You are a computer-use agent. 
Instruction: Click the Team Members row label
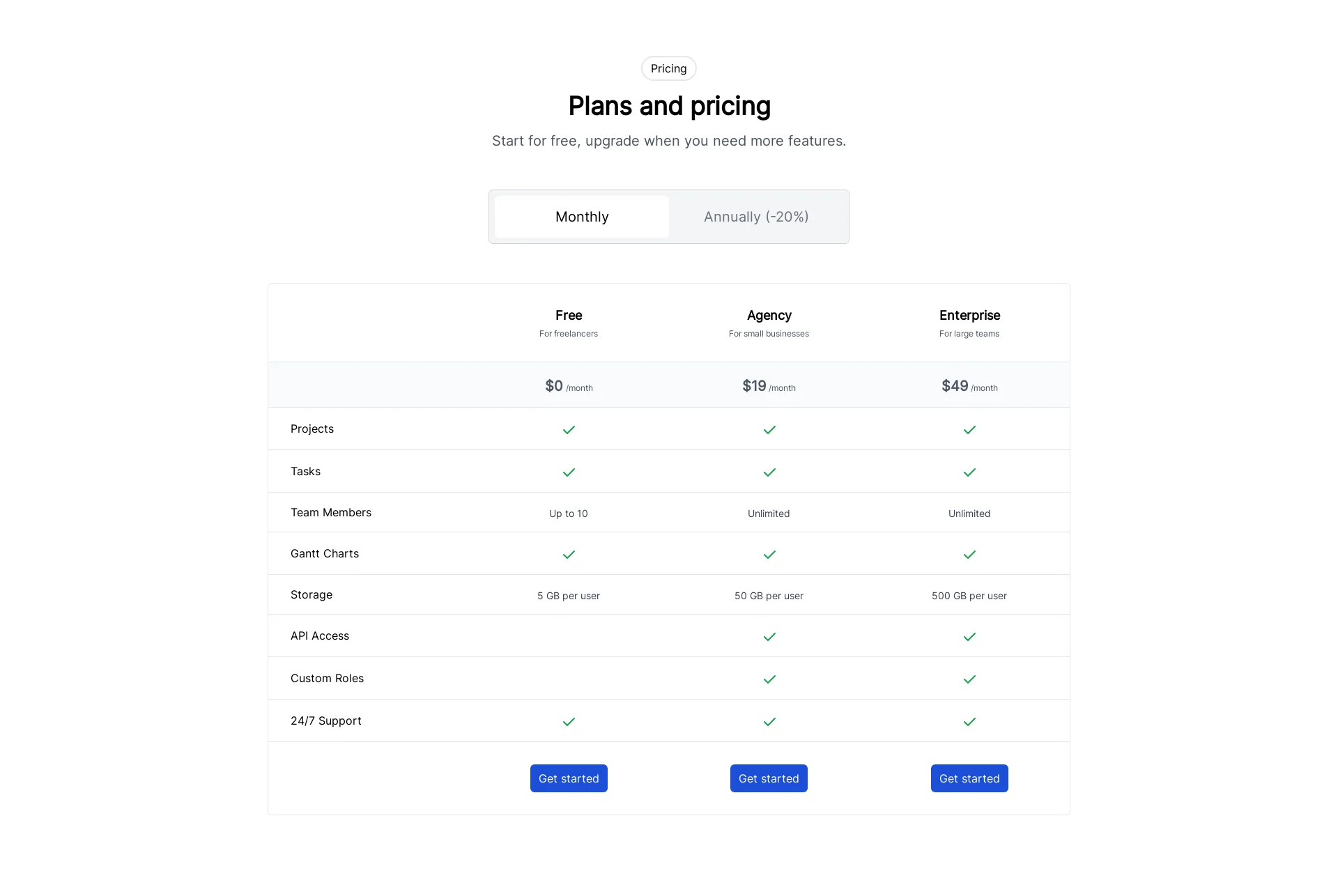[331, 513]
